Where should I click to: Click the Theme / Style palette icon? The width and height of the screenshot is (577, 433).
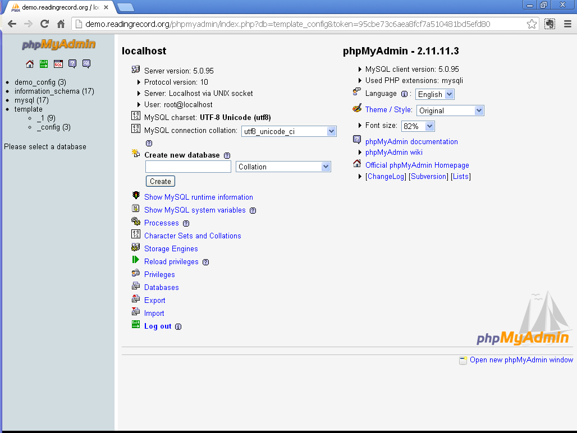357,108
